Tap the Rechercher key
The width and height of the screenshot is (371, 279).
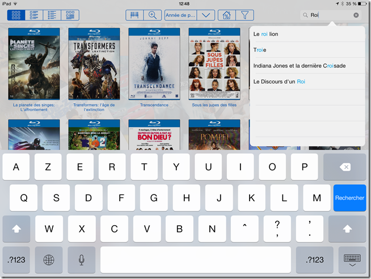tap(349, 198)
